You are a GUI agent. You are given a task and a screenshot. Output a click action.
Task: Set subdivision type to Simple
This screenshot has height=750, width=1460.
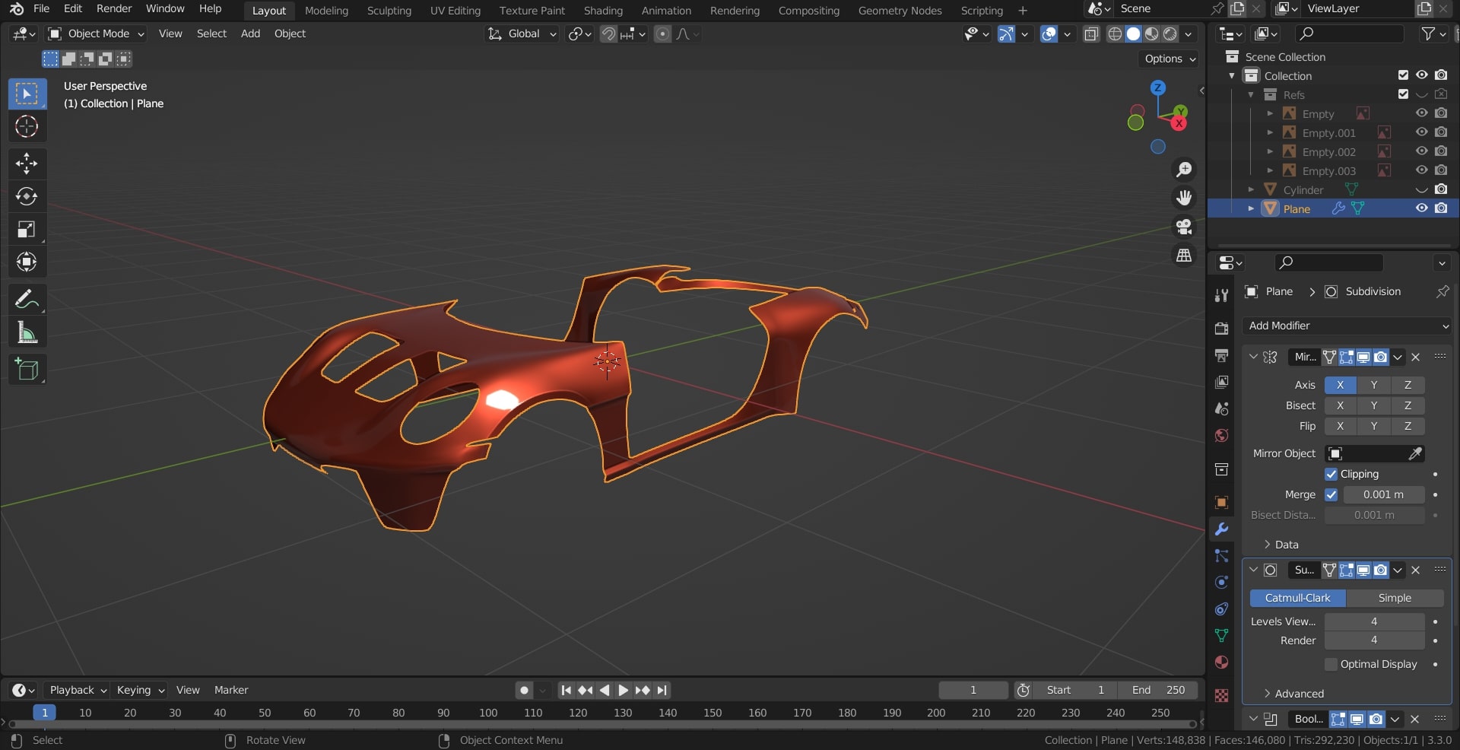(x=1395, y=598)
